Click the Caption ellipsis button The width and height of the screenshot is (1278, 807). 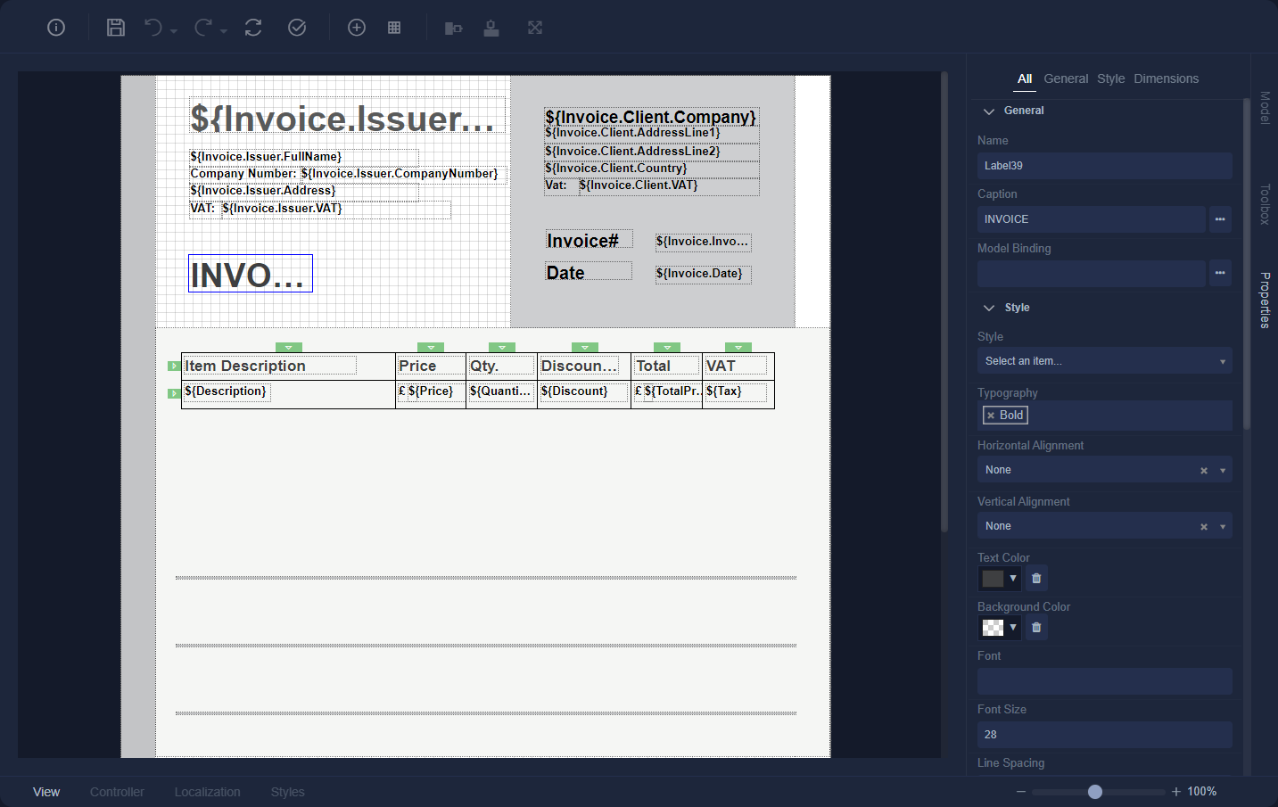pos(1220,219)
